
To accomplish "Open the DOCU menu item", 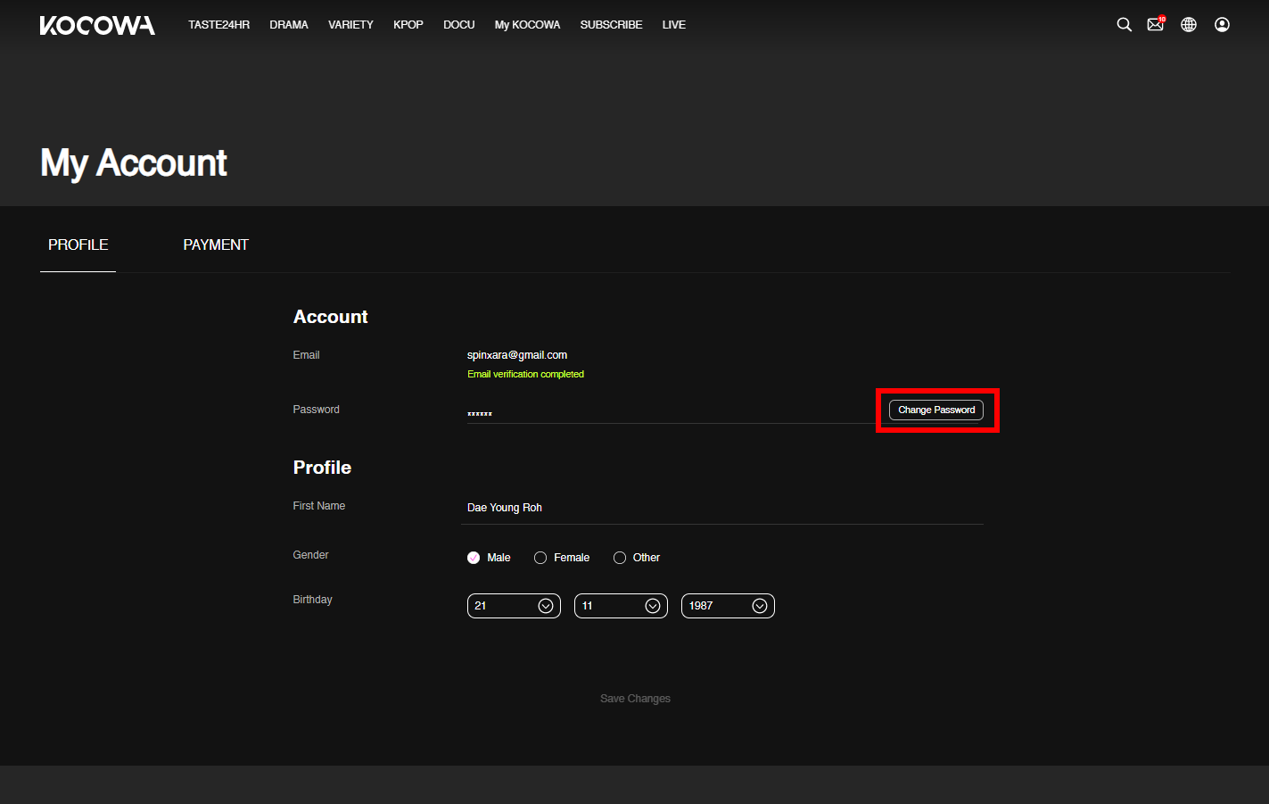I will tap(459, 25).
